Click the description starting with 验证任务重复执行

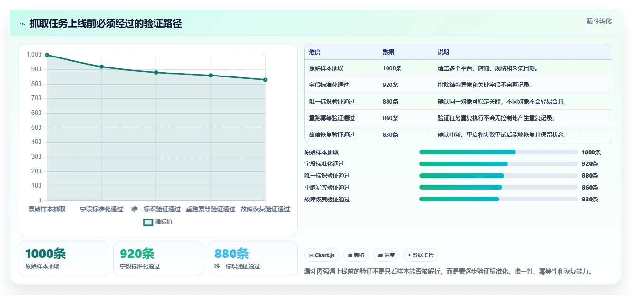coord(497,118)
